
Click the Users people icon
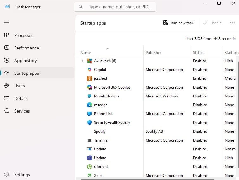pos(7,85)
